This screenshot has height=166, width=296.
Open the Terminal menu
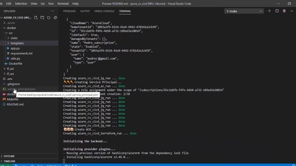click(63, 4)
